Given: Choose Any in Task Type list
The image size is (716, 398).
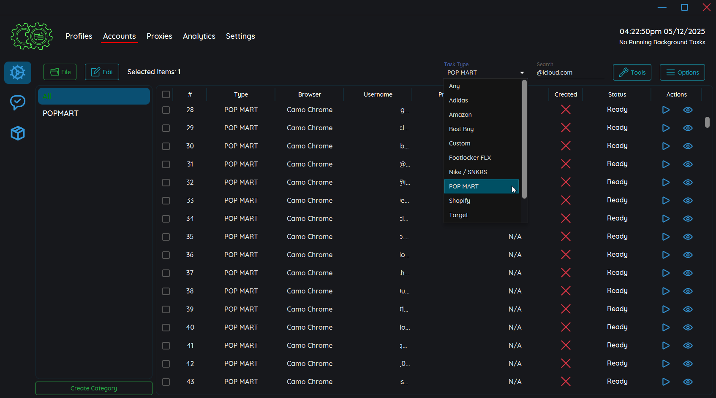Looking at the screenshot, I should coord(482,86).
